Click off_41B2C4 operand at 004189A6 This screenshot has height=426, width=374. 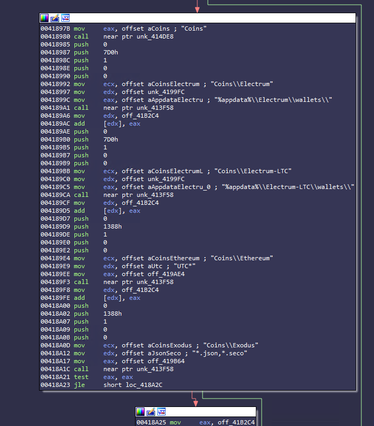tap(140, 116)
